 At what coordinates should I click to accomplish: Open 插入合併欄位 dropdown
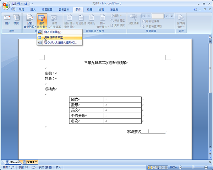coord(103,21)
